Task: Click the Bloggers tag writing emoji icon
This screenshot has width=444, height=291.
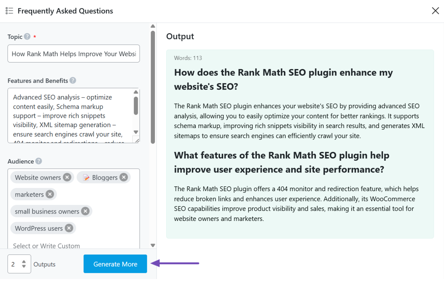Action: (86, 178)
